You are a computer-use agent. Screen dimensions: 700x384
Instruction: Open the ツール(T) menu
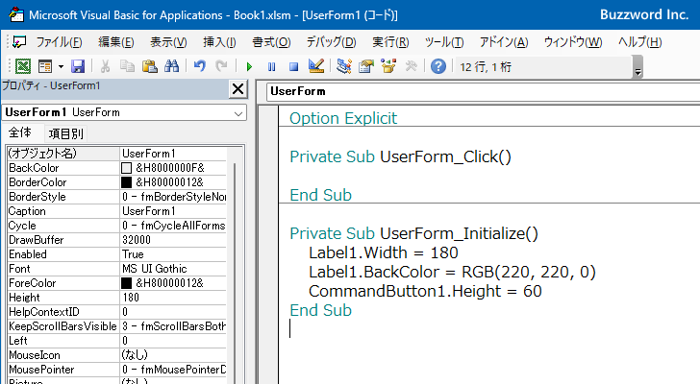(444, 42)
